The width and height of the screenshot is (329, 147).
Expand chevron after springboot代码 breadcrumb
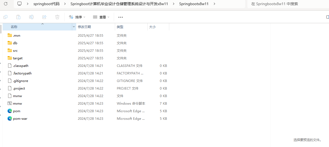65,4
